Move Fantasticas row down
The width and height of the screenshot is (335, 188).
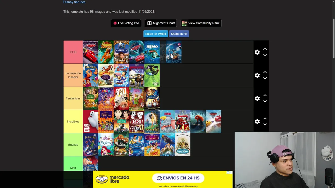(265, 101)
